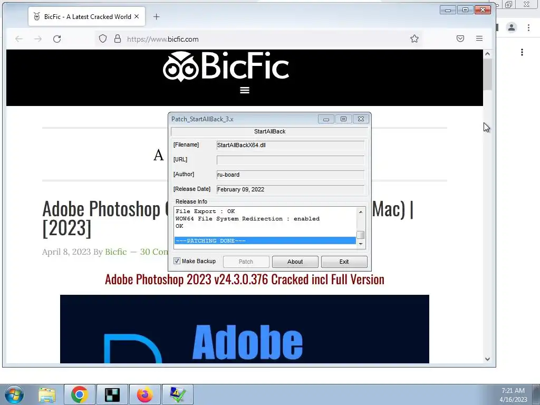Click the Filename field StartAllBackX64.dll

click(290, 145)
